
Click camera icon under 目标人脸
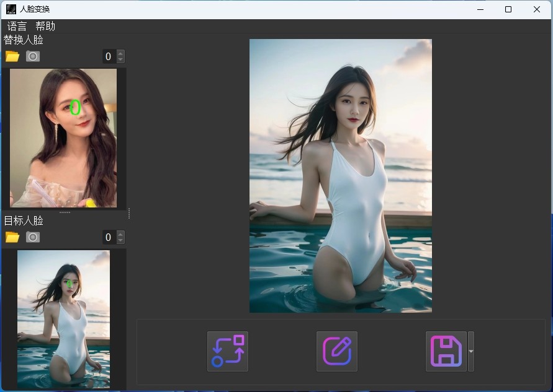point(33,237)
